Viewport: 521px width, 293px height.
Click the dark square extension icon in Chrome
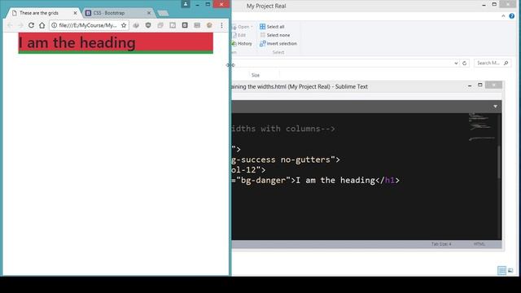(185, 25)
